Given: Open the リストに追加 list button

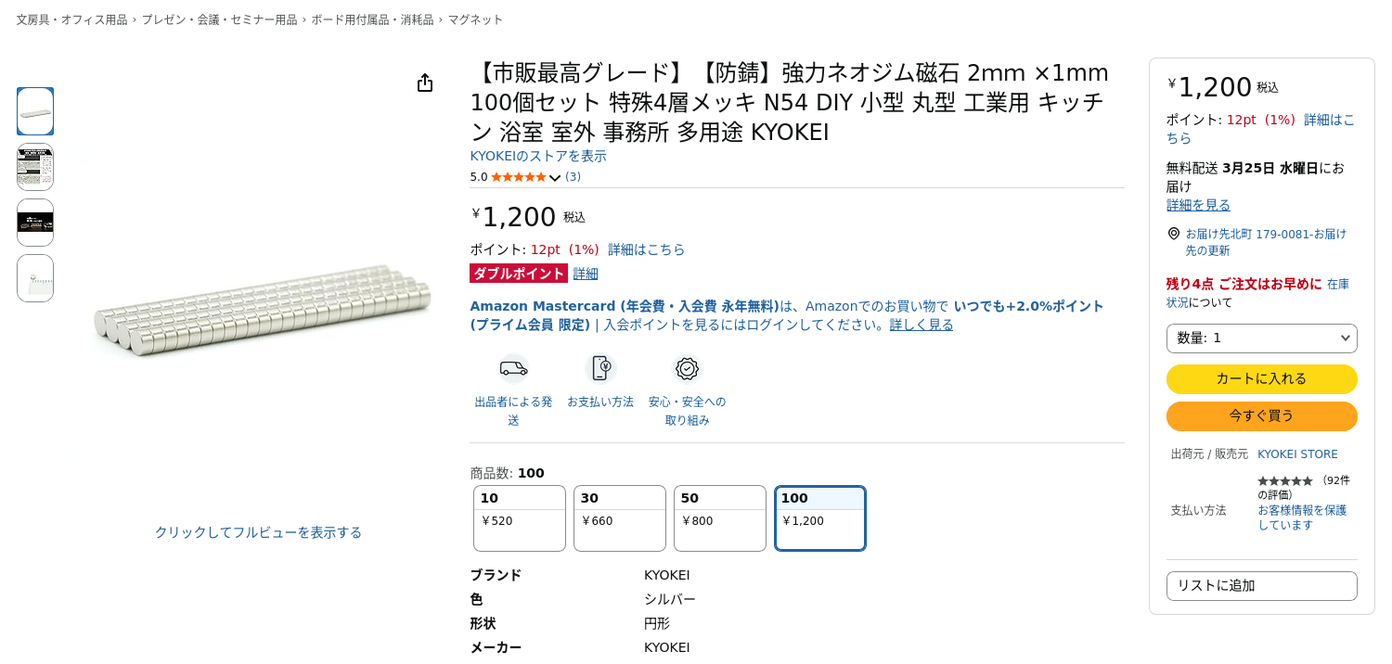Looking at the screenshot, I should [1261, 586].
